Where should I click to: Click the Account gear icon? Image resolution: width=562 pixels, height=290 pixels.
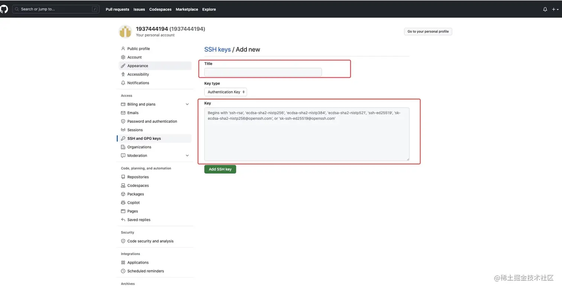click(x=123, y=57)
